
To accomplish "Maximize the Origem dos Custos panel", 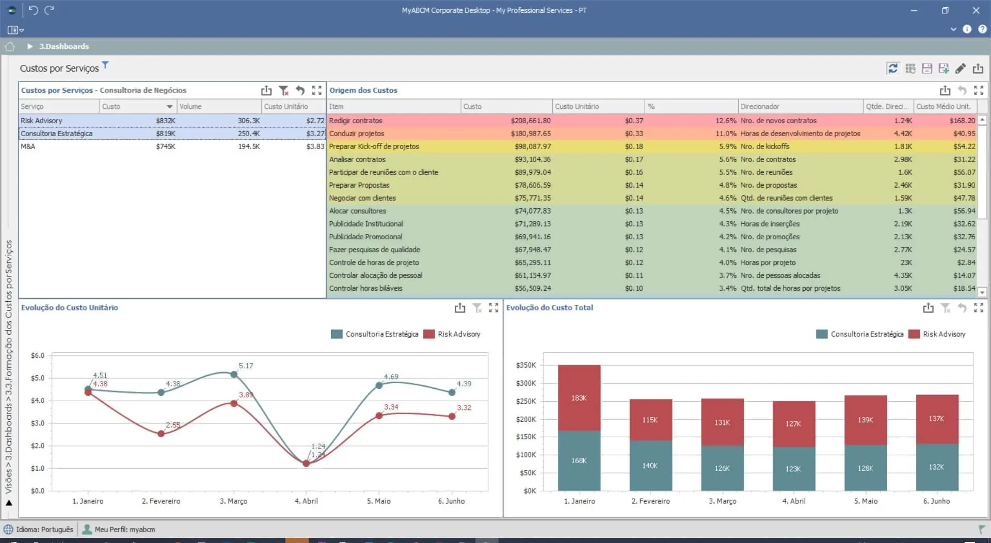I will click(x=979, y=91).
